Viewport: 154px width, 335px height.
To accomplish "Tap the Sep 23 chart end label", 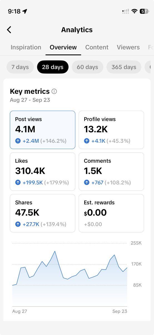I will 120,311.
